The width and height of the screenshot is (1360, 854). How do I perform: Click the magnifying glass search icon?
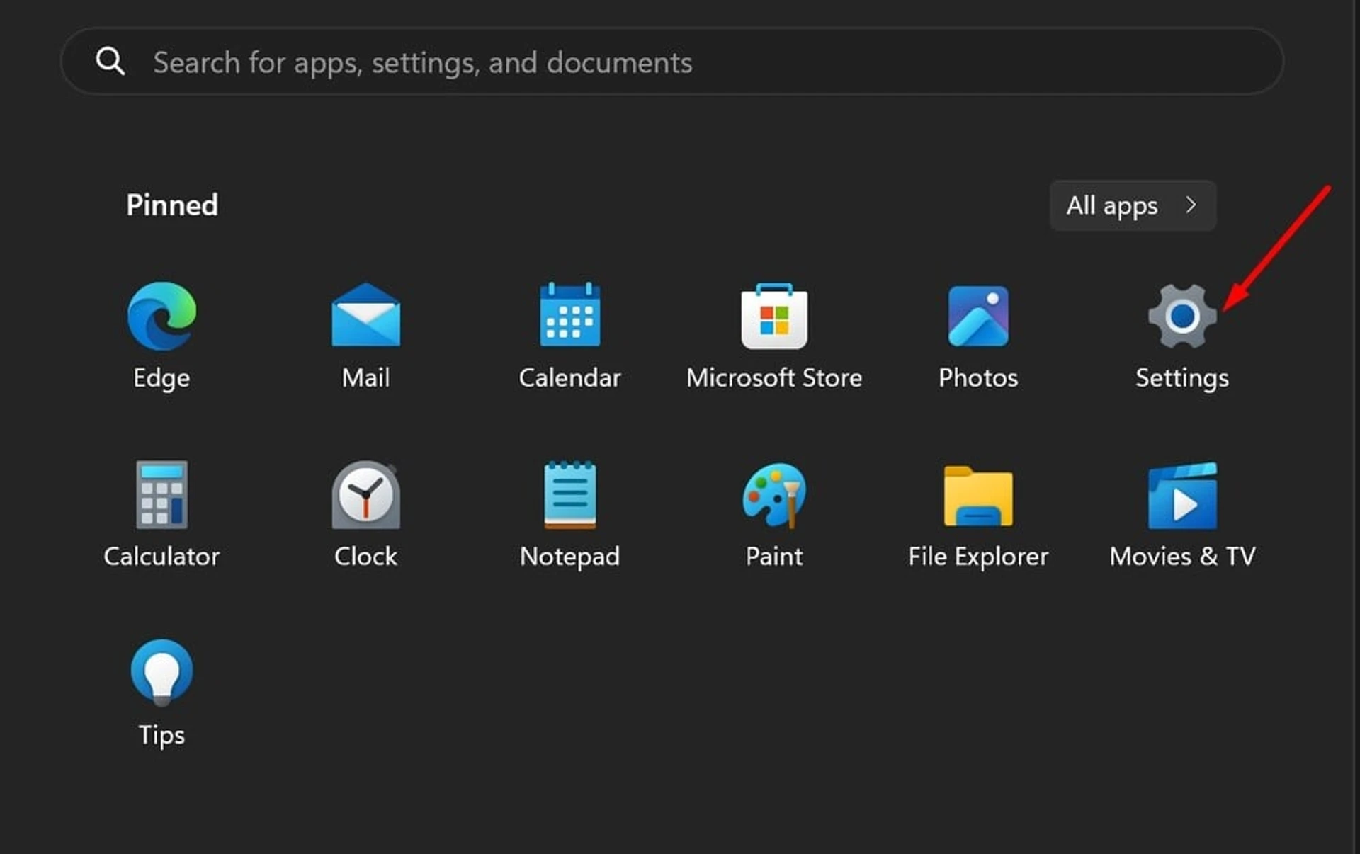coord(110,62)
